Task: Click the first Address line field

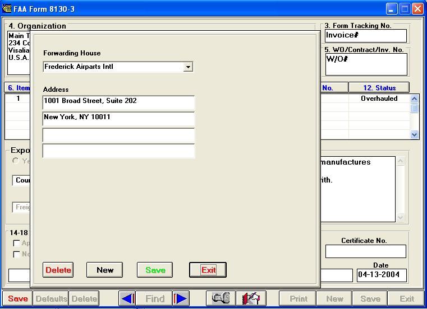Action: click(x=118, y=102)
